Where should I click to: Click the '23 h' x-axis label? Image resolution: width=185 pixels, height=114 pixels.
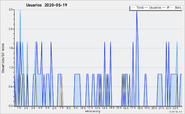click(x=175, y=108)
